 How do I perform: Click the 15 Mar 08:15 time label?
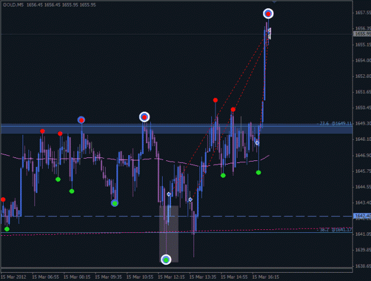[77, 277]
